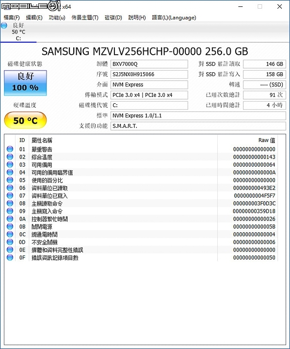The height and width of the screenshot is (349, 290).
Task: Click the 50 °C temperature button
Action: 25,120
